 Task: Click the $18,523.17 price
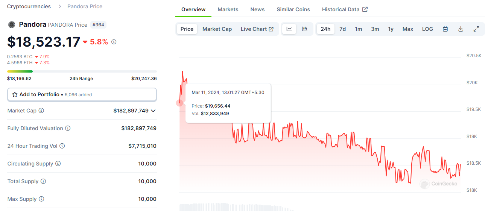click(x=44, y=42)
